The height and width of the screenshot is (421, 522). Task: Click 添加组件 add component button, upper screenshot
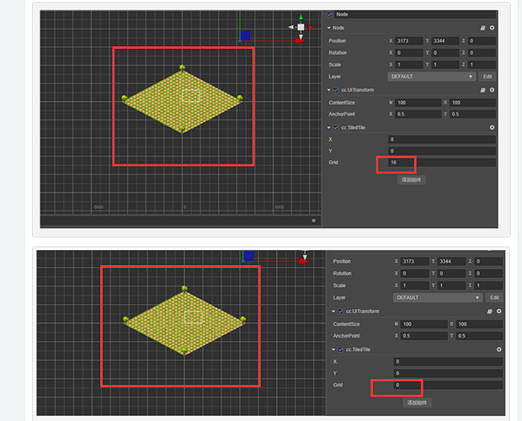[x=412, y=180]
